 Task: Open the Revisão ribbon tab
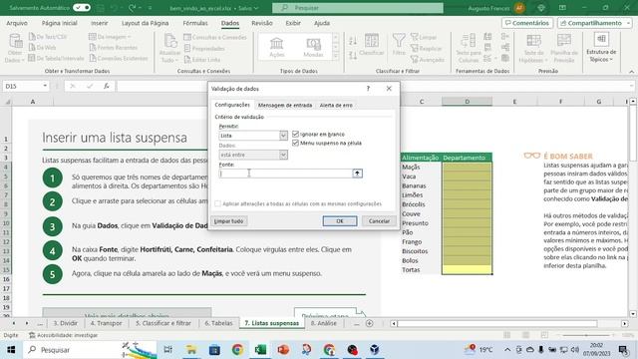pos(261,23)
